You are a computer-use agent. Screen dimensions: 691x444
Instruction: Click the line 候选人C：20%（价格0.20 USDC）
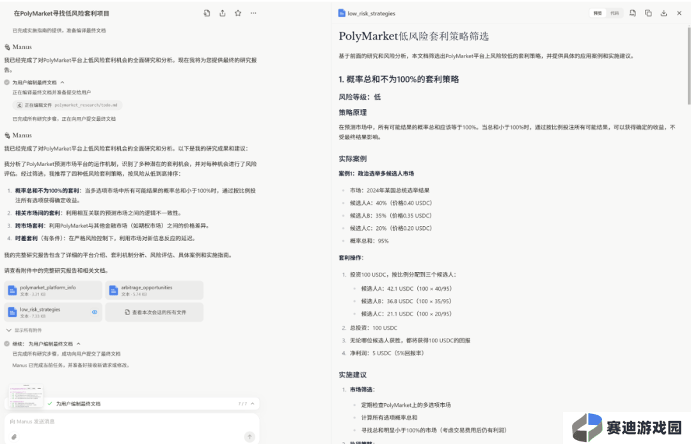point(391,228)
